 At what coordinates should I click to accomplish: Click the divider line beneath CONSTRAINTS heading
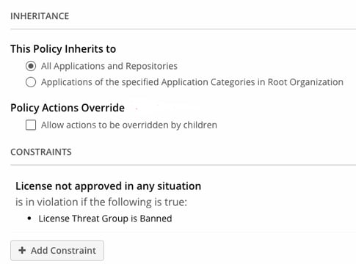[x=183, y=165]
